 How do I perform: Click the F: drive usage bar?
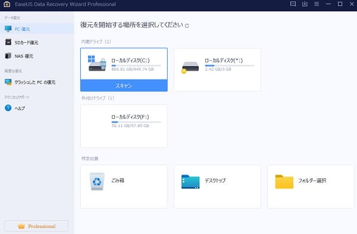136,122
